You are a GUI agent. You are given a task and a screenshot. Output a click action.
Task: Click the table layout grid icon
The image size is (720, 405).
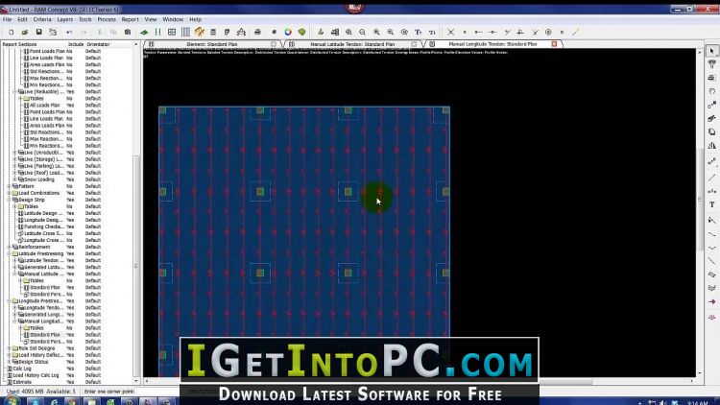[172, 32]
